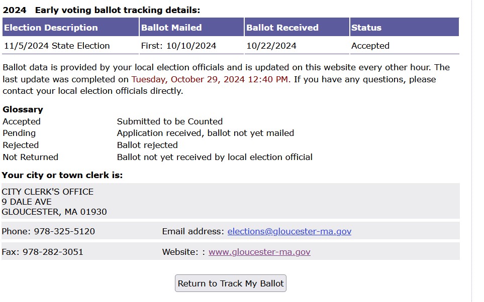Click the Early voting ballot tracking details heading

tap(117, 10)
